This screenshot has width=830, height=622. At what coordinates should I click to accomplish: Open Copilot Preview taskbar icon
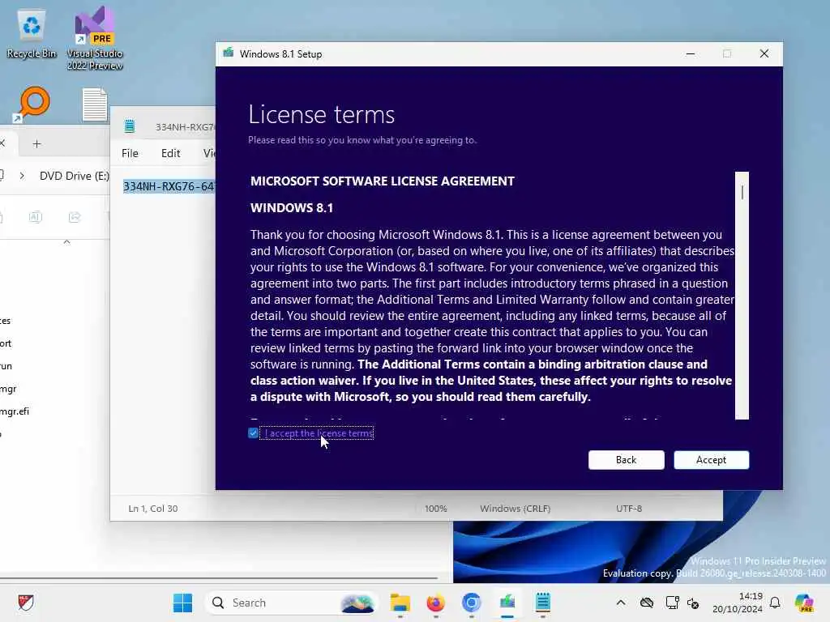click(805, 603)
